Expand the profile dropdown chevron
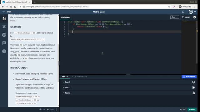The height and width of the screenshot is (112, 200). pyautogui.click(x=195, y=12)
